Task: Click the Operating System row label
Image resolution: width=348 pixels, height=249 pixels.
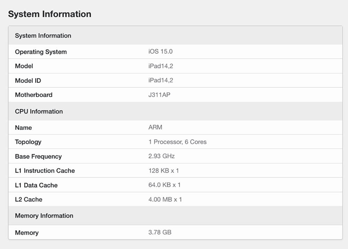Action: tap(41, 52)
